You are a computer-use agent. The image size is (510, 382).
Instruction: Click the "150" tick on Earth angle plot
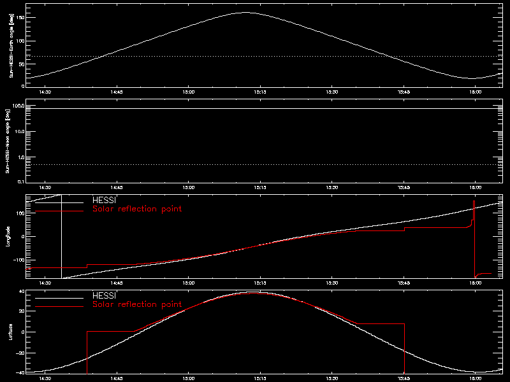pyautogui.click(x=20, y=18)
